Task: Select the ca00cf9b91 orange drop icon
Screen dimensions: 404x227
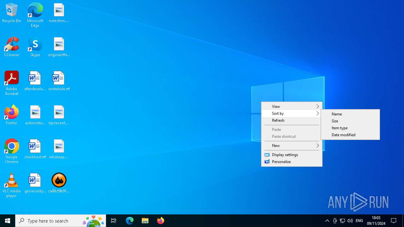Action: tap(59, 183)
